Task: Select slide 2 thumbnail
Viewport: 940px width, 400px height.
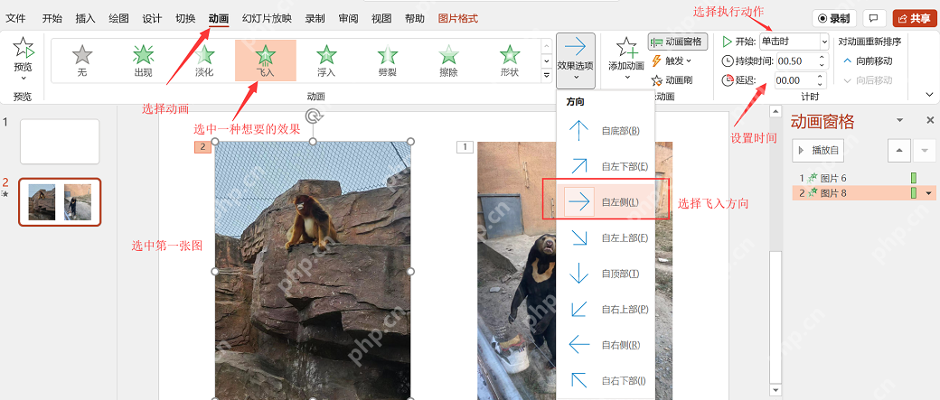Action: (x=60, y=201)
